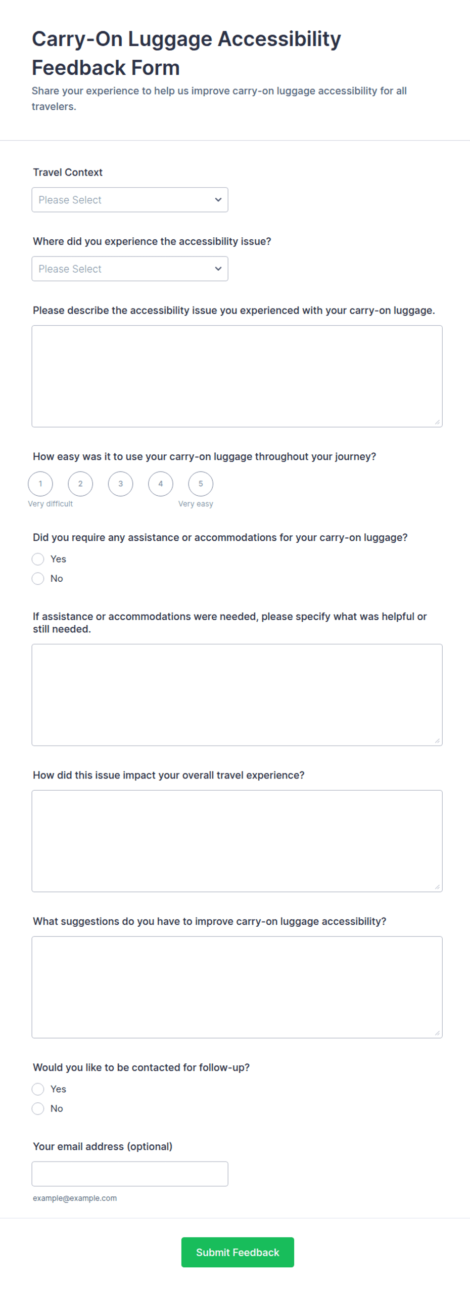Expand the accessibility issue location dropdown
This screenshot has width=470, height=1292.
point(129,269)
